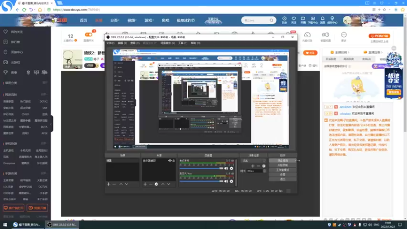Click the Douyu search magnifier icon
The height and width of the screenshot is (229, 407).
click(x=271, y=20)
